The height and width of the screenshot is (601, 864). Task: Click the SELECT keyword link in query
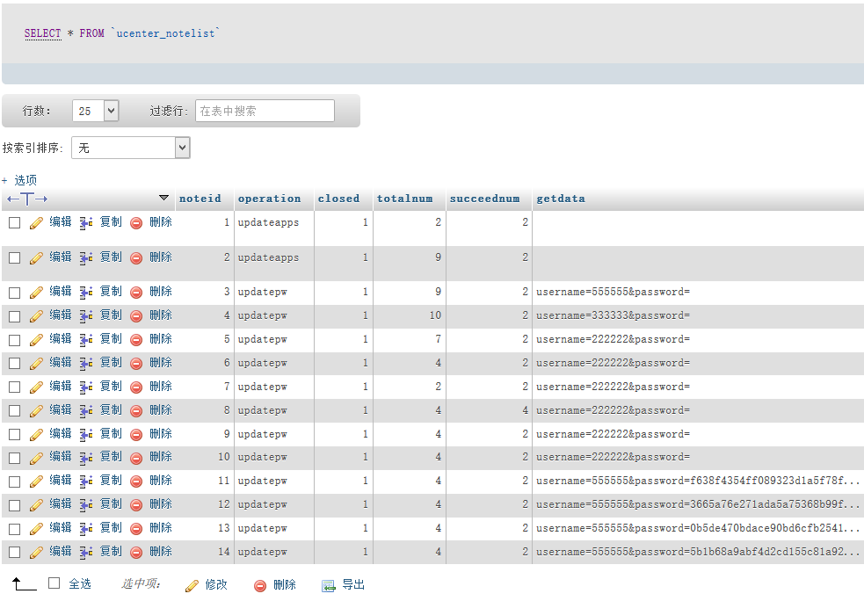[x=42, y=33]
